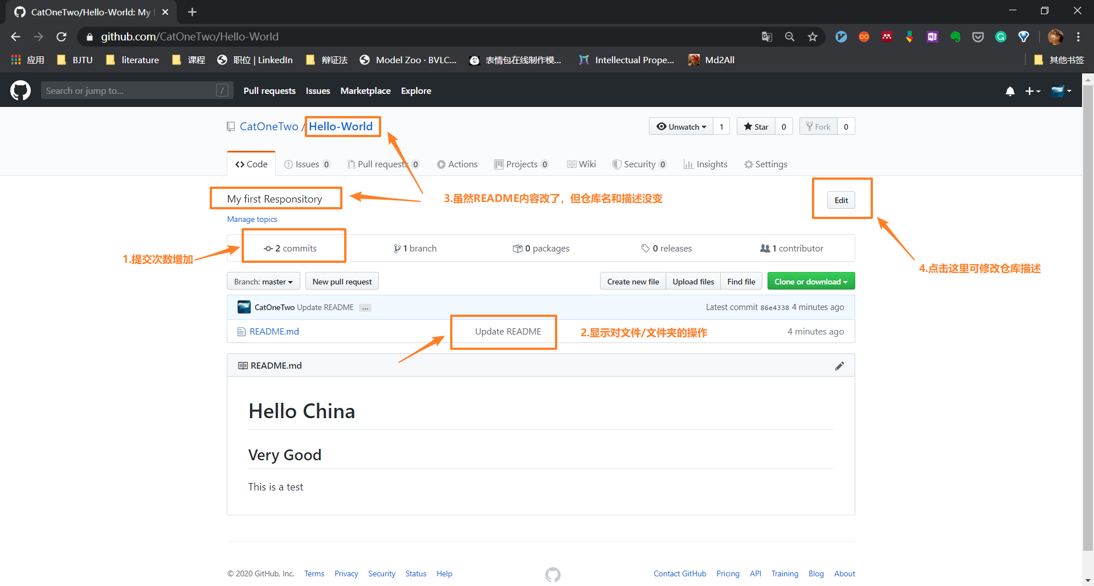This screenshot has width=1094, height=586.
Task: Open the Google Translate icon in address bar
Action: click(x=767, y=37)
